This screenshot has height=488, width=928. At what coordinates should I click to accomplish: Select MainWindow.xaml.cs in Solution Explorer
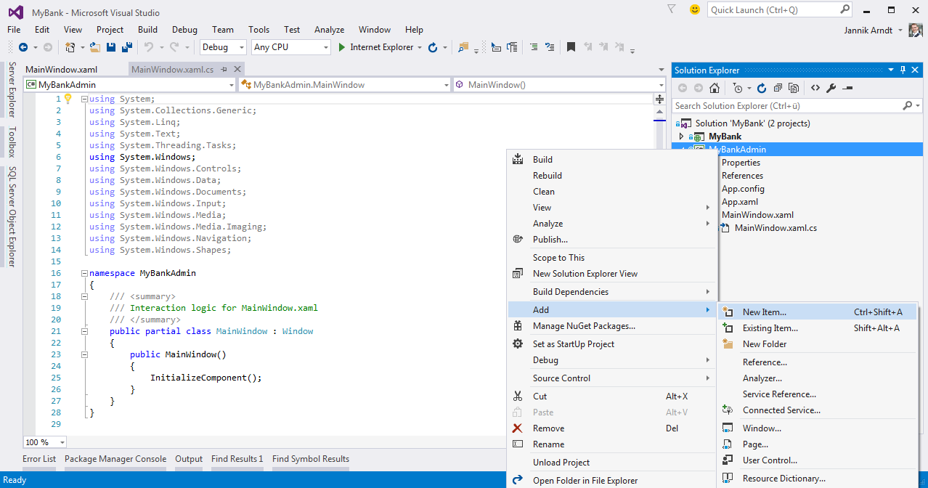(x=776, y=228)
